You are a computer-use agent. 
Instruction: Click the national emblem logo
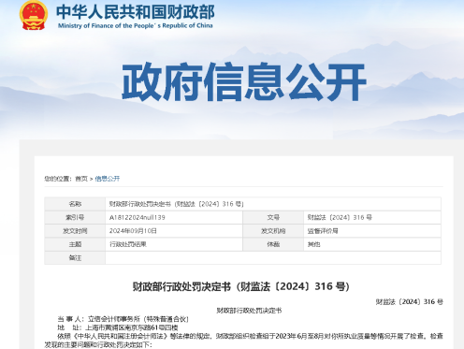[x=34, y=15]
